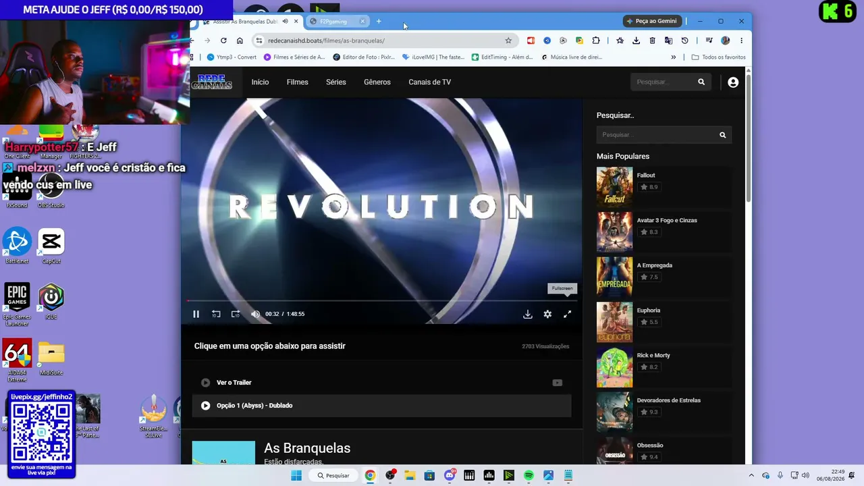Click the Peça ao Gemini button
Screen dimensions: 864x486
(x=651, y=21)
